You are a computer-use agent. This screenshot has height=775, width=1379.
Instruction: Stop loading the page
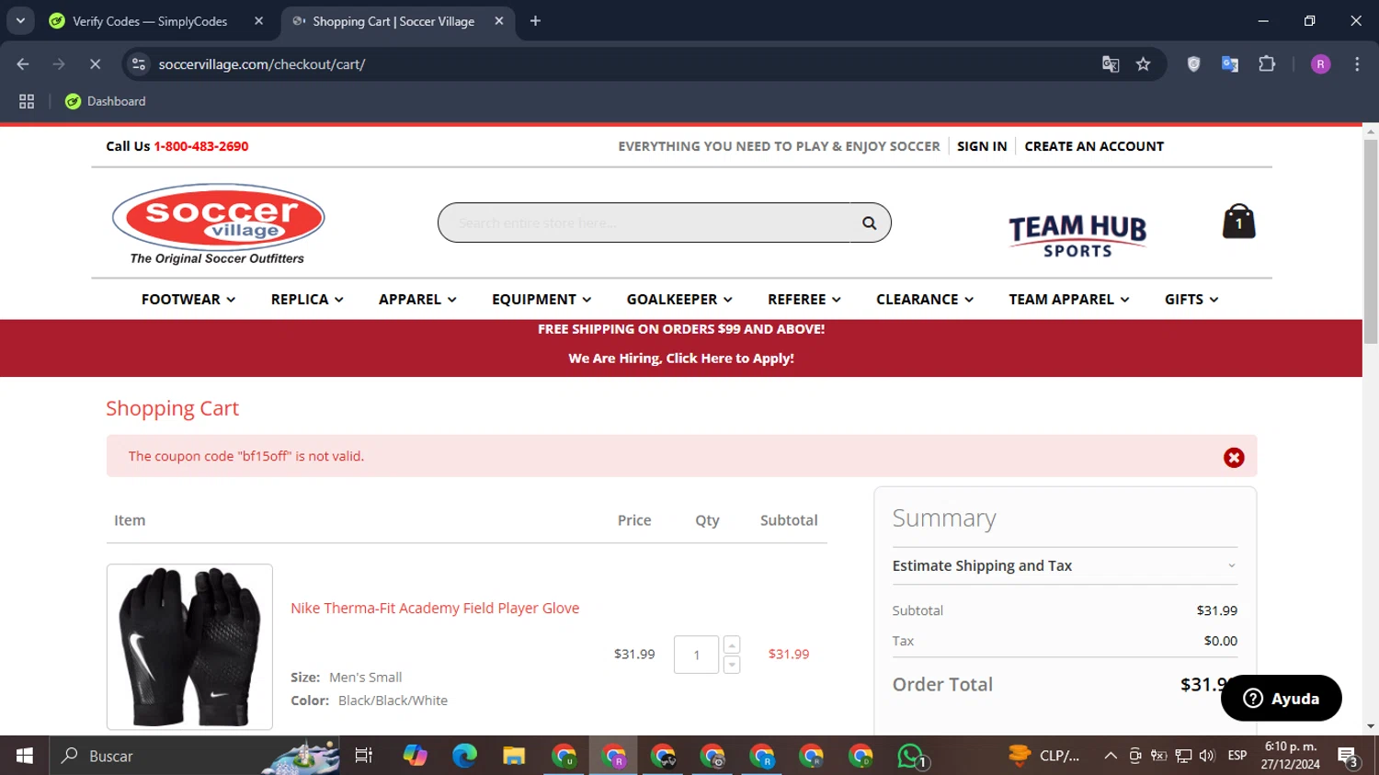pyautogui.click(x=95, y=64)
